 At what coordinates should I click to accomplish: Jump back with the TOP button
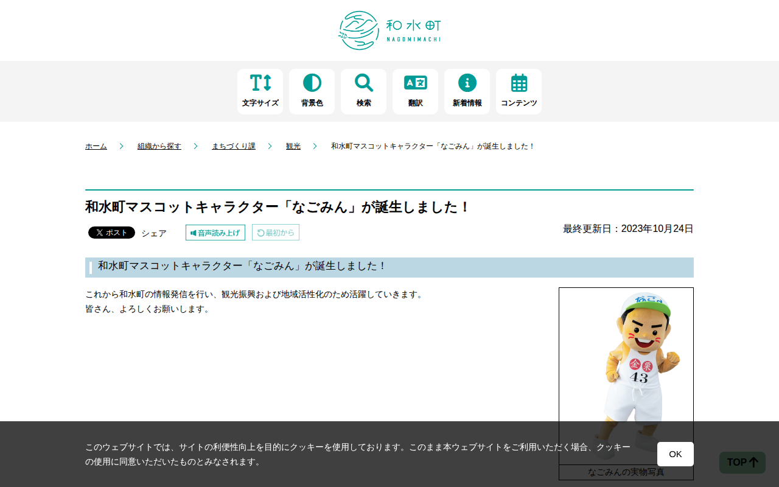[742, 463]
